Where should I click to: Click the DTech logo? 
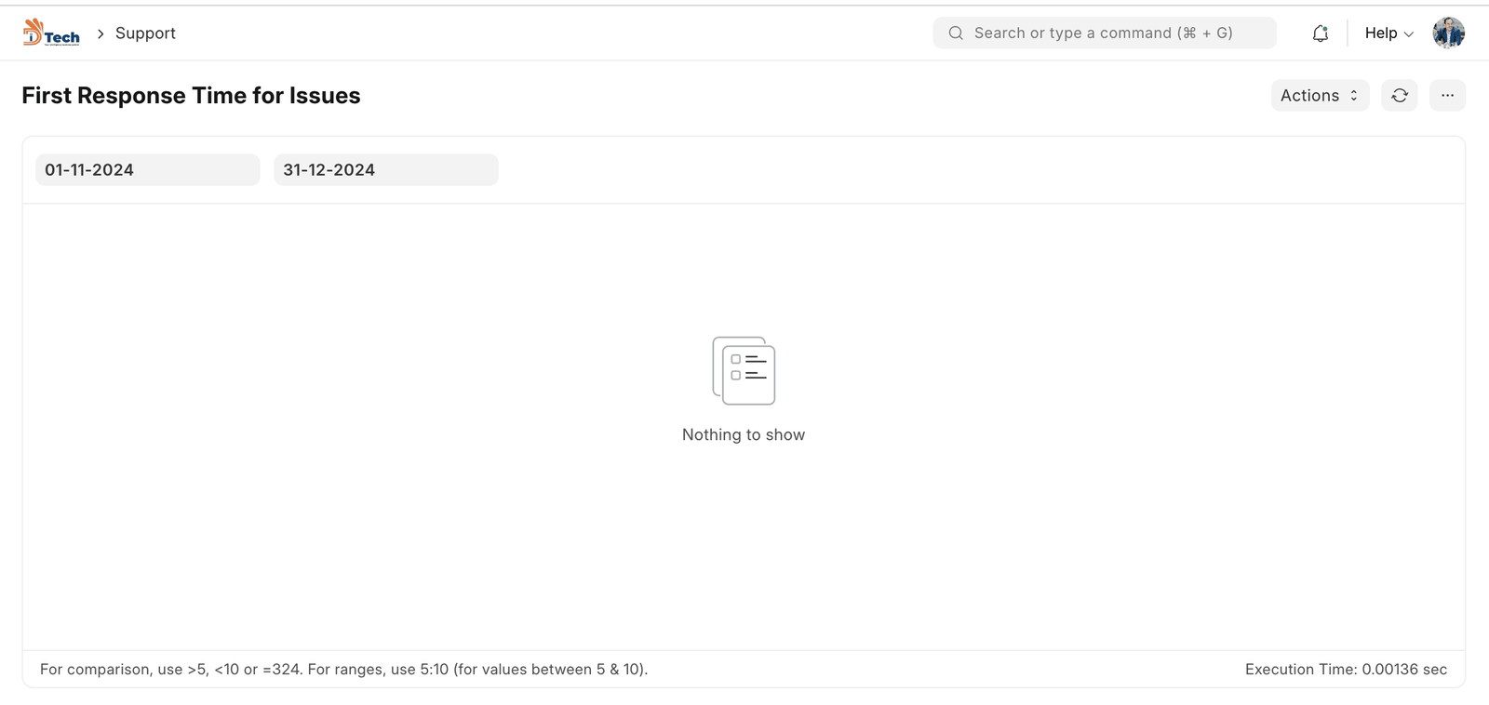tap(51, 33)
